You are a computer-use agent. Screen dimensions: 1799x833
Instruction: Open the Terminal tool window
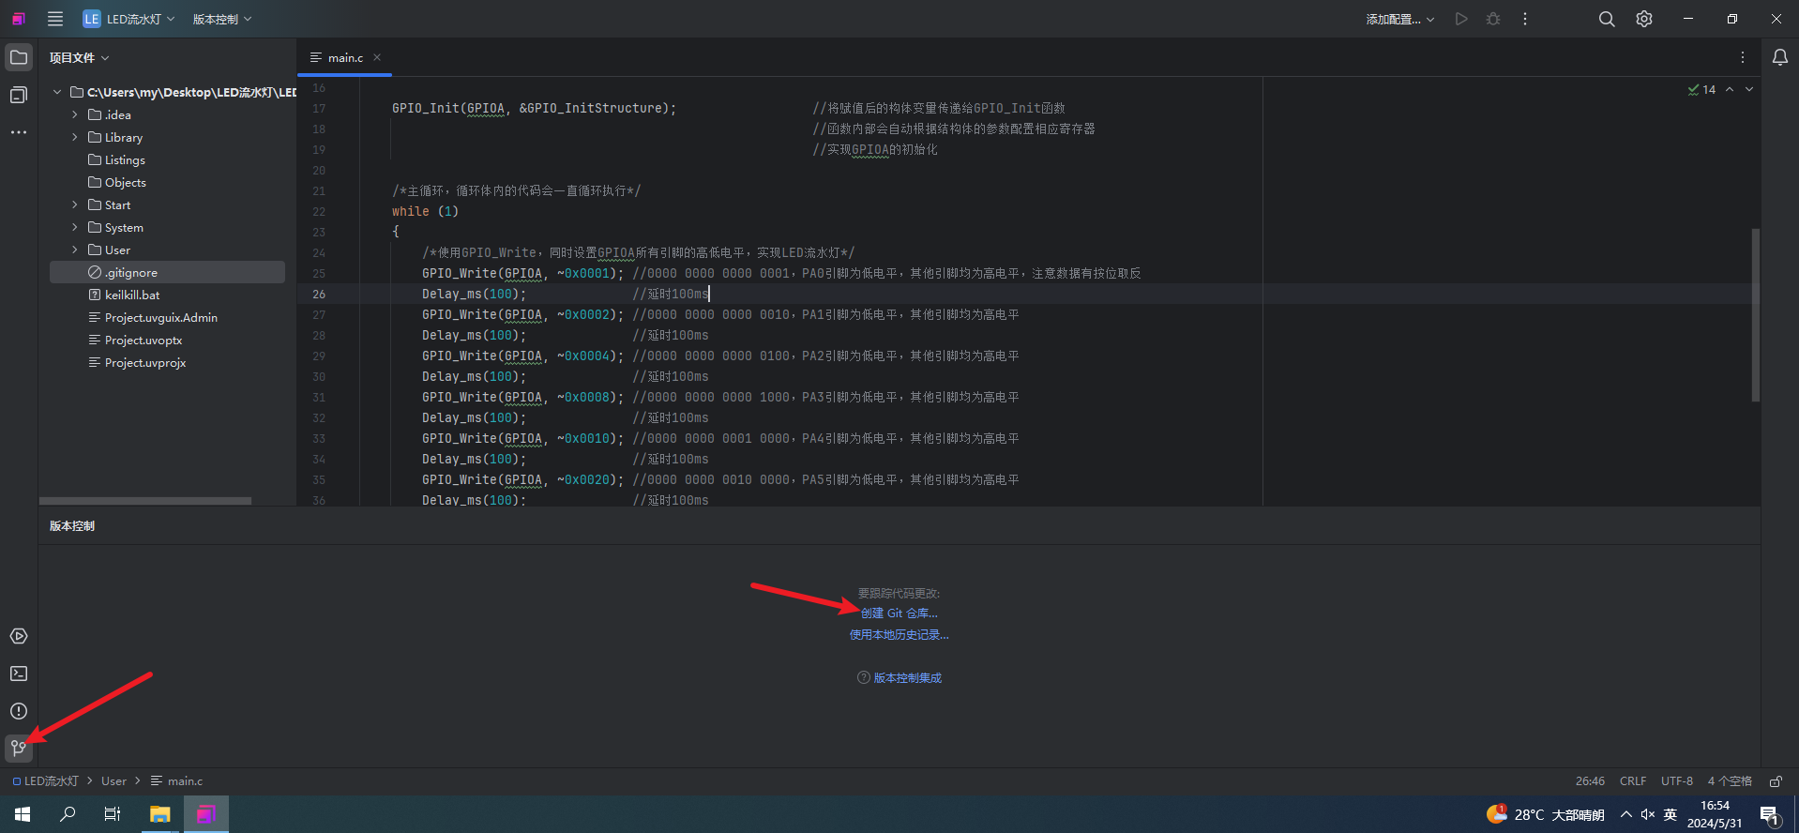19,674
